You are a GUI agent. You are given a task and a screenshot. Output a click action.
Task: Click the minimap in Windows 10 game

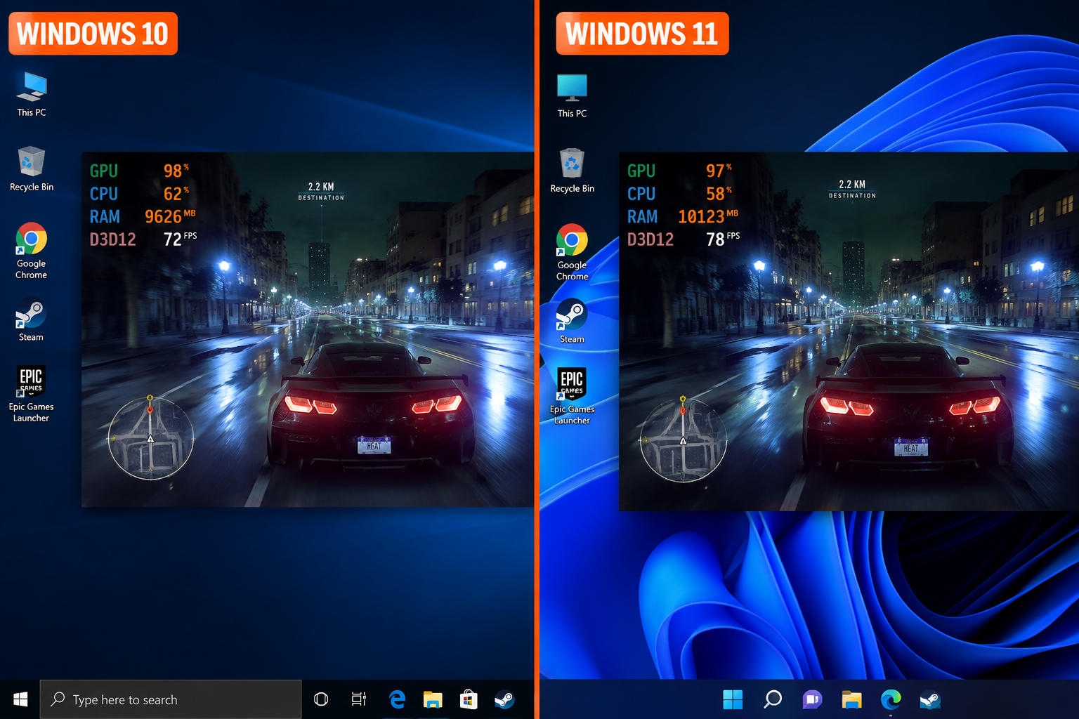click(x=150, y=439)
